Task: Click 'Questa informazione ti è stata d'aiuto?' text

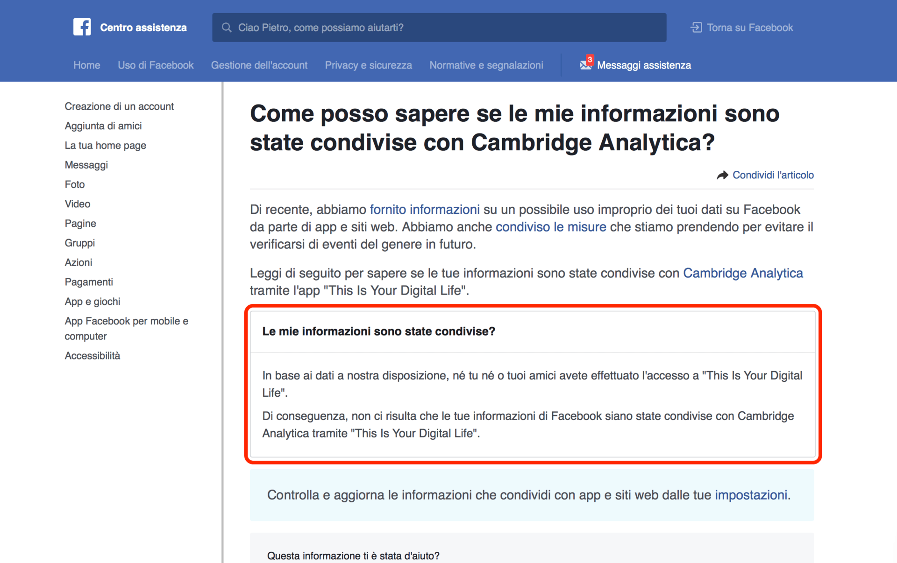Action: point(353,556)
